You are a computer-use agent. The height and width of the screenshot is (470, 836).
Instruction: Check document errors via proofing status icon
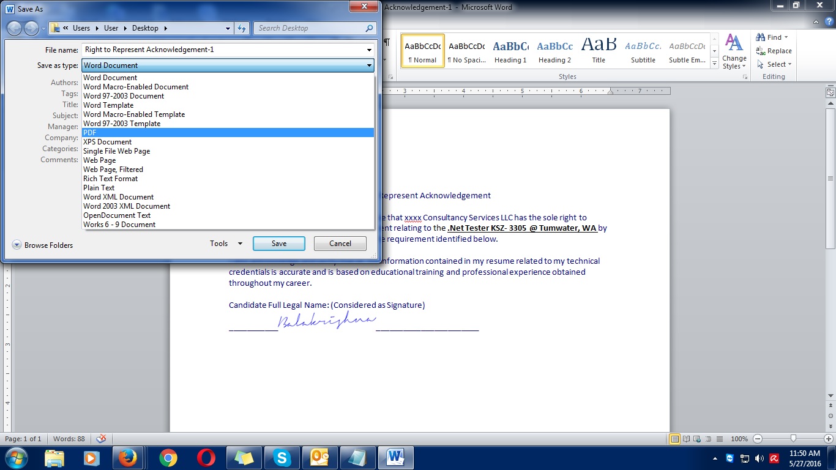(102, 439)
